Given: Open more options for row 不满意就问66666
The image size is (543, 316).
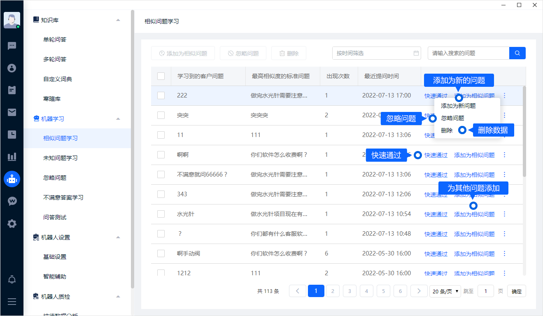Looking at the screenshot, I should click(505, 174).
